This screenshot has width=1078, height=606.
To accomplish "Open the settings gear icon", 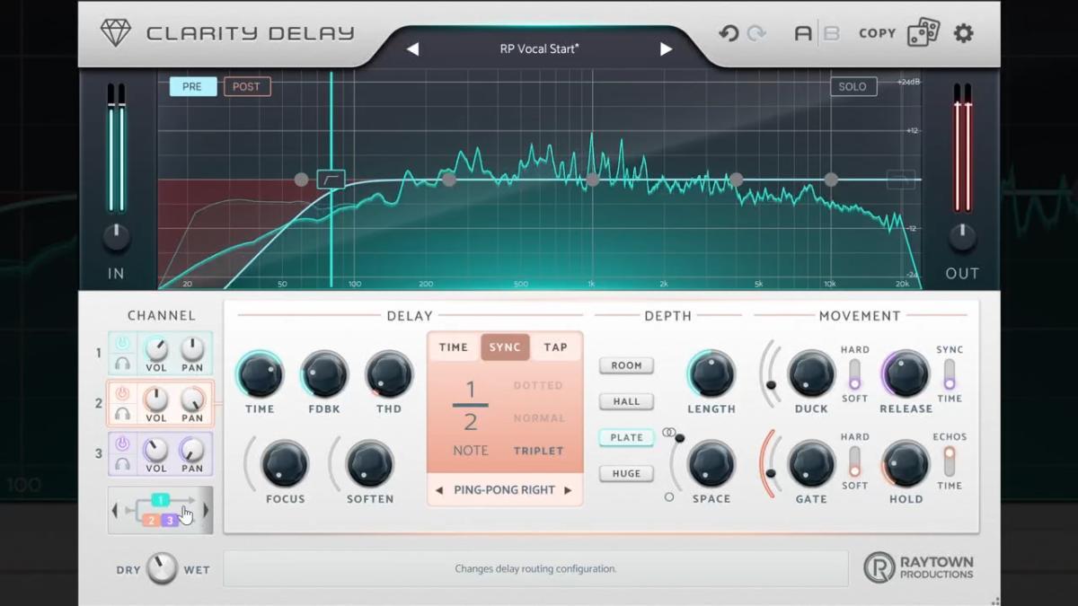I will pyautogui.click(x=962, y=32).
